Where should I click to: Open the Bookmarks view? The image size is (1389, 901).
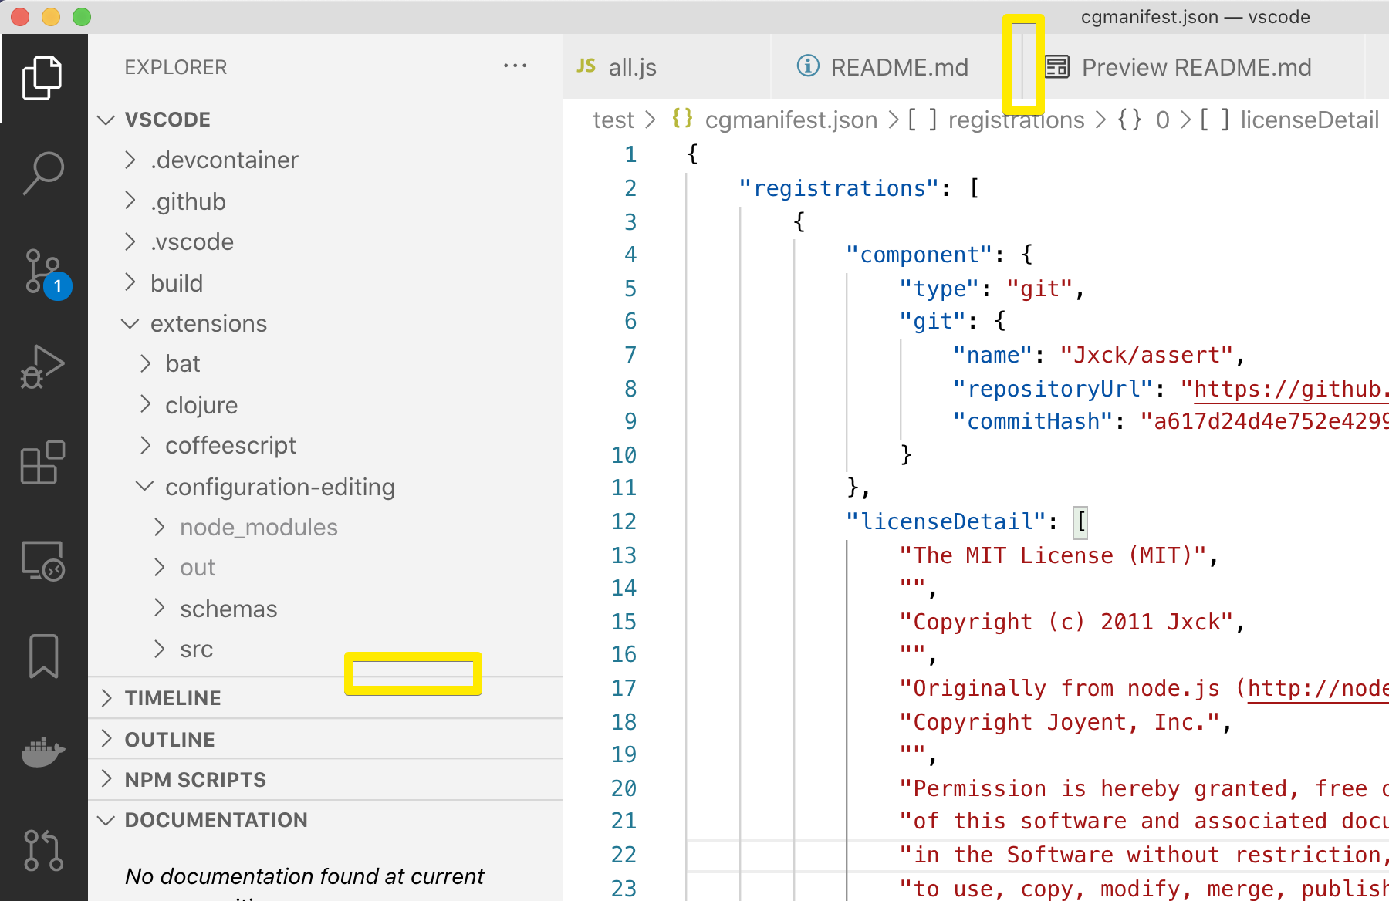point(42,656)
